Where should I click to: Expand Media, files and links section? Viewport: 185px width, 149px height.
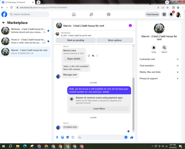pos(159,72)
